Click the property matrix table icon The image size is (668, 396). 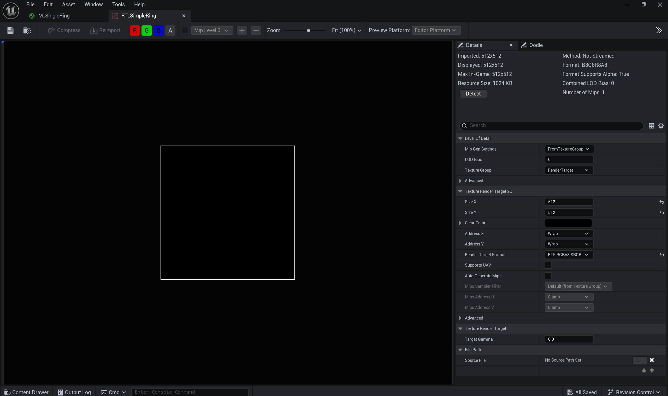pos(651,126)
